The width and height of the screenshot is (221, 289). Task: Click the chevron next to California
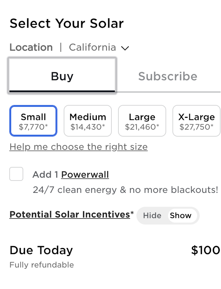[x=125, y=48]
